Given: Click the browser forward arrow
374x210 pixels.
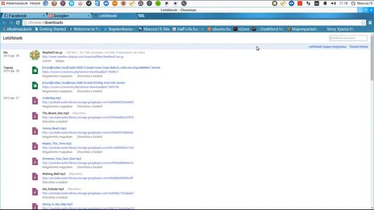Looking at the screenshot, I should [x=11, y=23].
